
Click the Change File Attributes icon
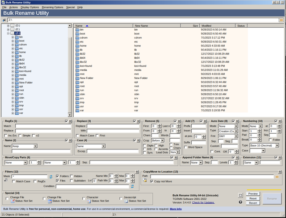(x=13, y=201)
